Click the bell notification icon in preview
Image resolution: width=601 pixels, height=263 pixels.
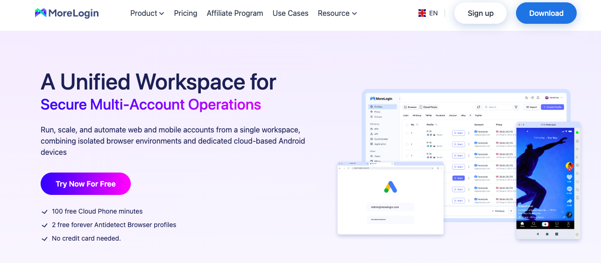(x=537, y=97)
